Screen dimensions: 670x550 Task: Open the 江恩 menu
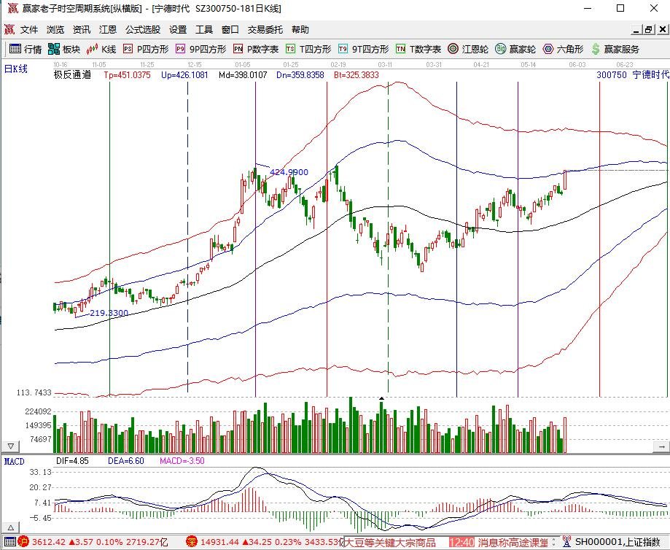coord(108,29)
